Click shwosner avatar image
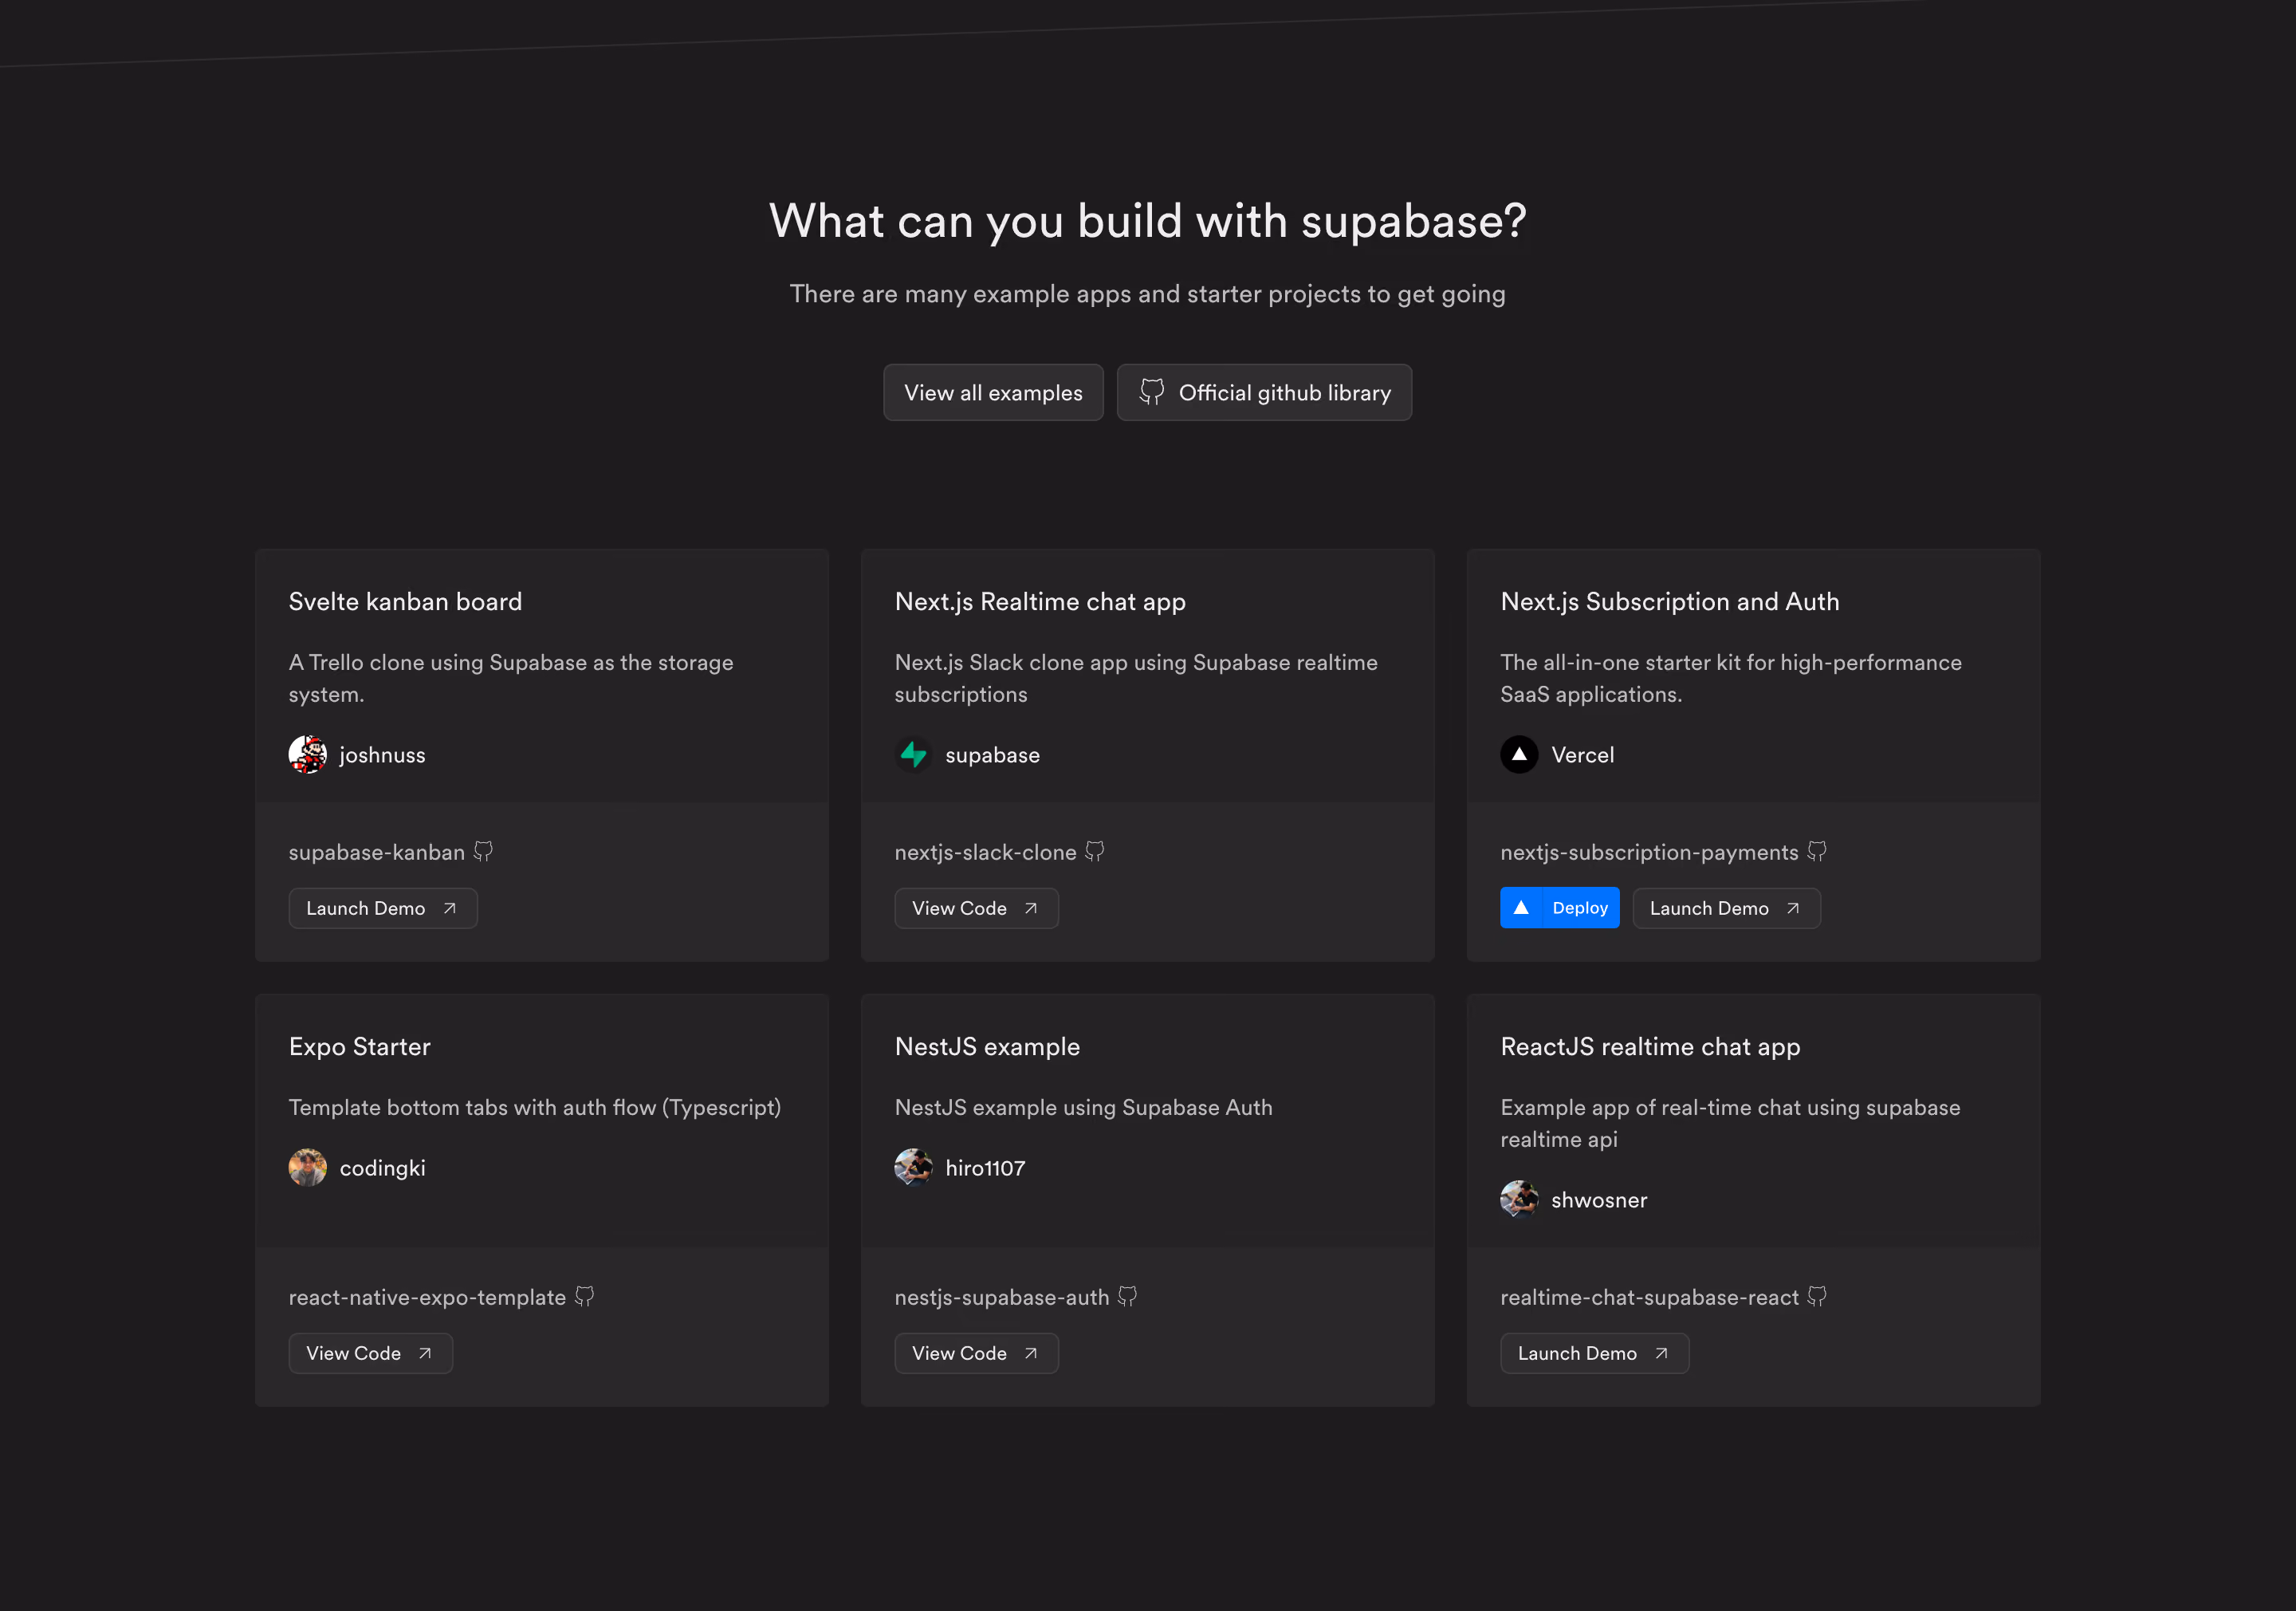 pyautogui.click(x=1519, y=1199)
